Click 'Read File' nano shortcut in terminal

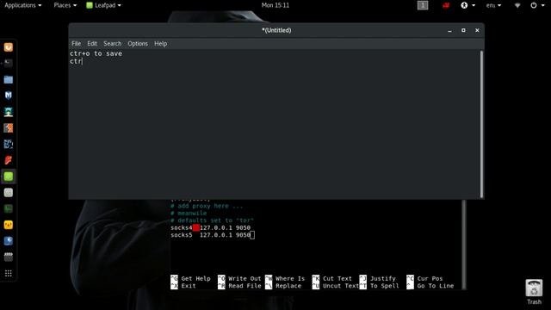[x=239, y=286]
